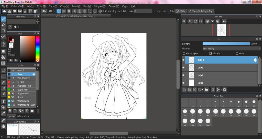Enable the Xén bớt checkbox

[x=211, y=54]
